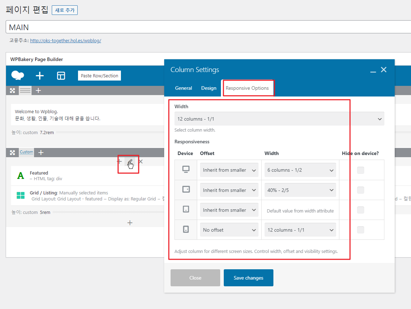This screenshot has height=309, width=411.
Task: Open the permalink oks-together.hol.es/wpblog
Action: coord(66,41)
